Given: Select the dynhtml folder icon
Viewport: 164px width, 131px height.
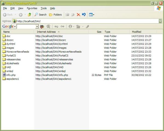Looking at the screenshot, I should tap(4, 44).
